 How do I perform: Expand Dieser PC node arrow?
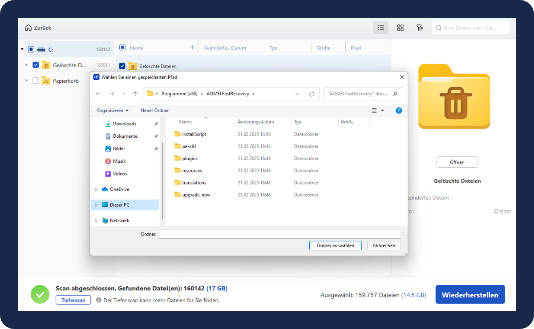tap(96, 205)
